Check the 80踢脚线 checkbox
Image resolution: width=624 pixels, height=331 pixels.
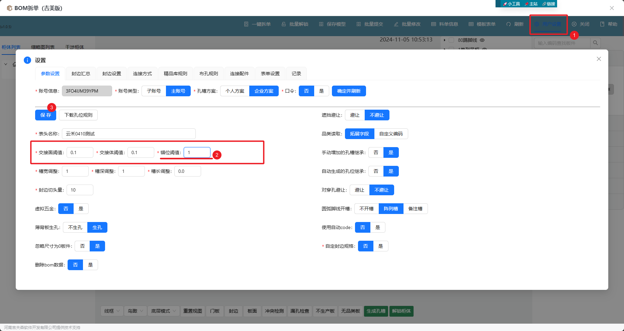451,40
